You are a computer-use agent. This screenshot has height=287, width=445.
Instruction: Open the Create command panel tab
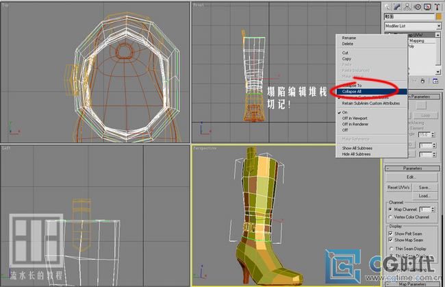pos(387,7)
